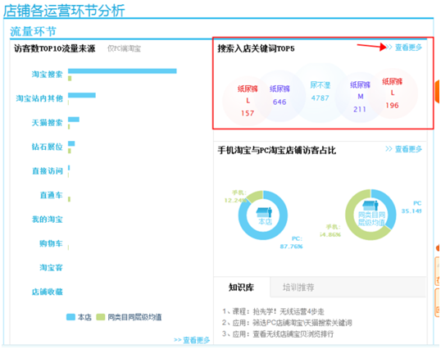Click the 尿不湿 4787 keyword bubble
The image size is (441, 349).
[320, 92]
